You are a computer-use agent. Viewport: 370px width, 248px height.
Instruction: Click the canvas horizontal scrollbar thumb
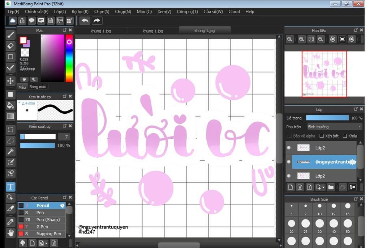(179, 245)
